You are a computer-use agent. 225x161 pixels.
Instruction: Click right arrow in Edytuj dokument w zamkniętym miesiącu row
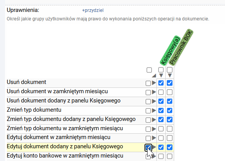coord(154,138)
